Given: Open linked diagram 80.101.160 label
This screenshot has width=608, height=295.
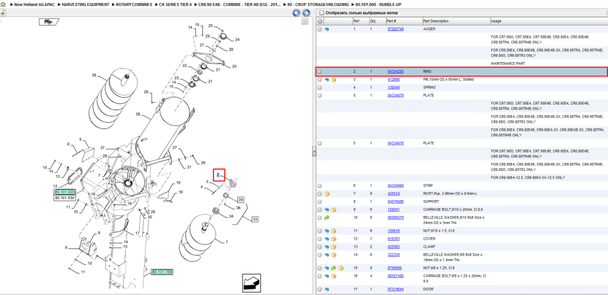Looking at the screenshot, I should [x=162, y=272].
